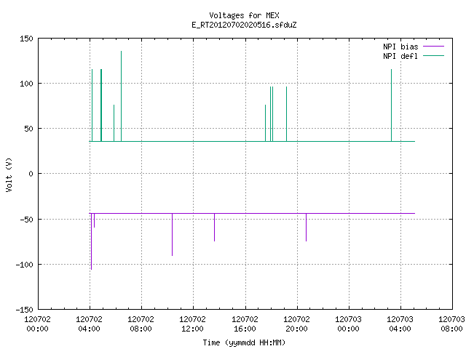
Task: Click the green NPI defl legend line sample
Action: tap(433, 56)
